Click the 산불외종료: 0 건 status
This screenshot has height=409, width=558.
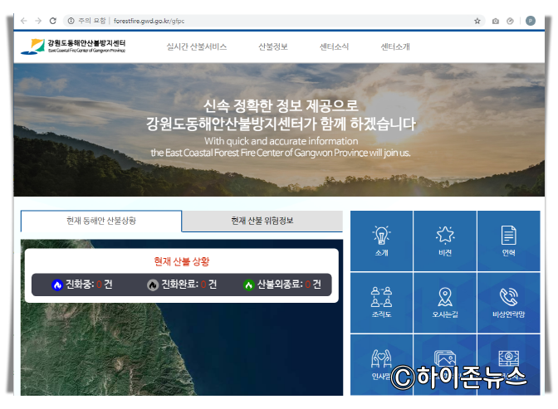pyautogui.click(x=282, y=285)
